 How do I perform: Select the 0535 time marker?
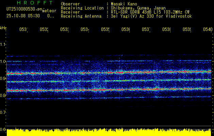[x=105, y=29]
